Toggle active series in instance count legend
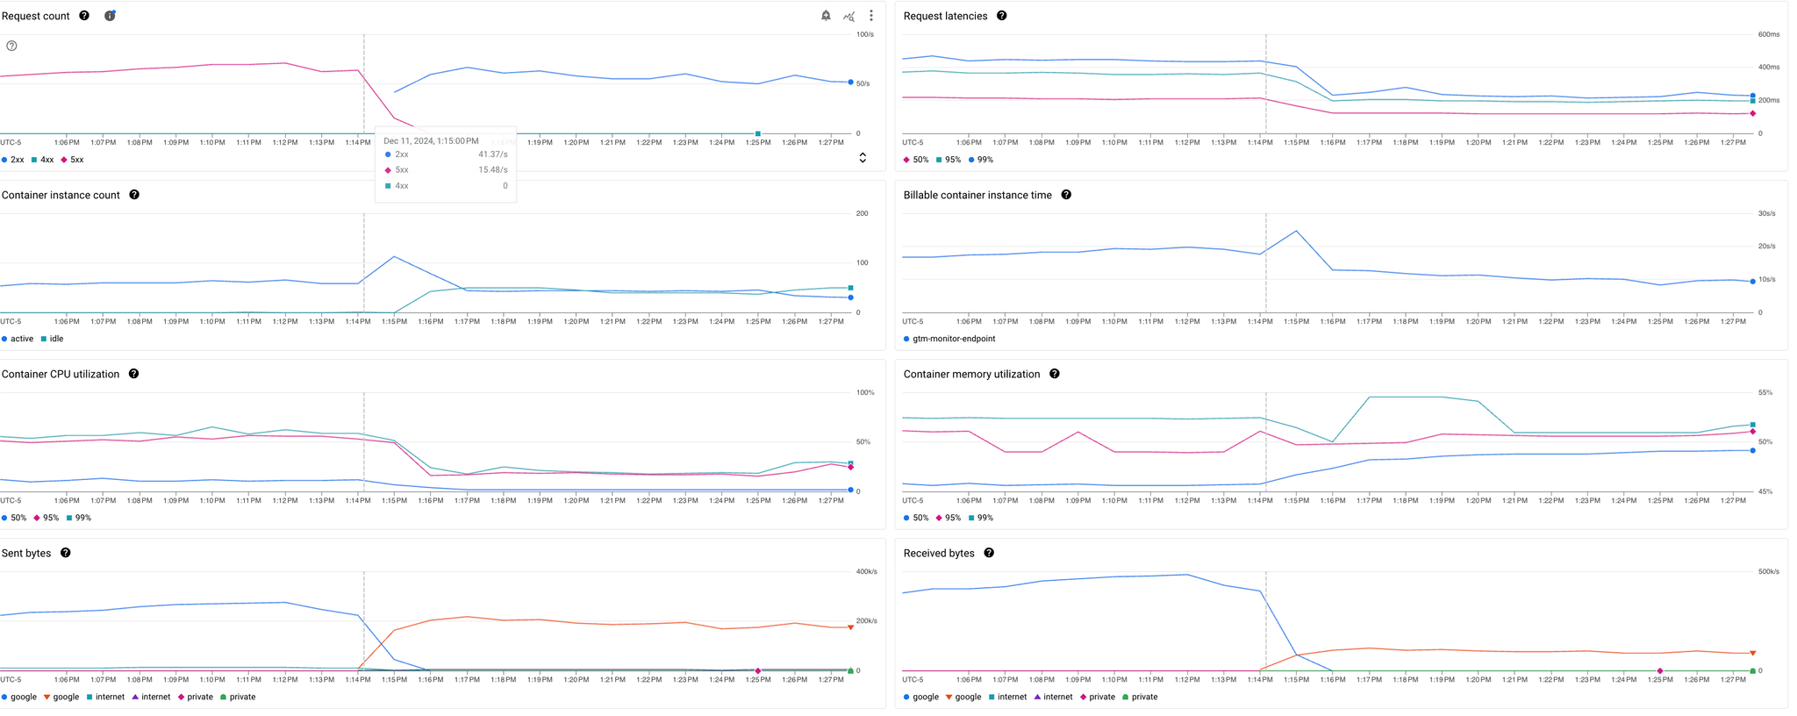The width and height of the screenshot is (1797, 716). tap(18, 339)
